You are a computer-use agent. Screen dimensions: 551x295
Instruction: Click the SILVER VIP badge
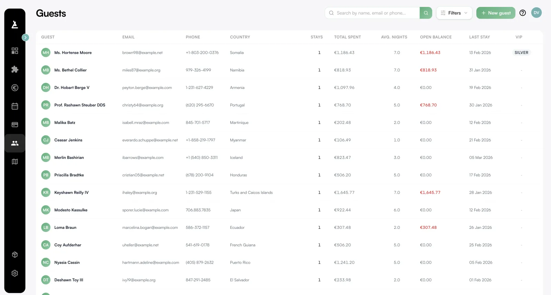521,53
